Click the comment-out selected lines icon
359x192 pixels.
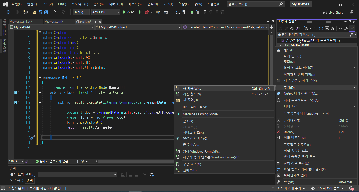[x=191, y=12]
